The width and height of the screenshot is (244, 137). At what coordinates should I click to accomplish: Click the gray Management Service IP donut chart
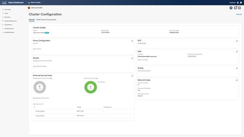(x=40, y=87)
